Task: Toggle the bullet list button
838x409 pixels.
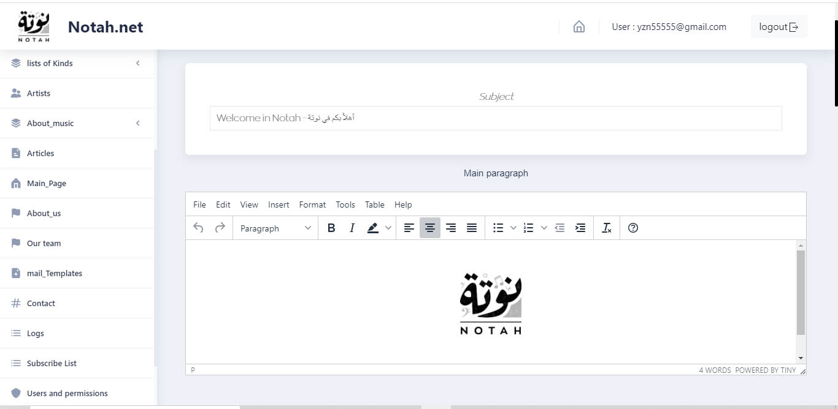Action: [498, 228]
